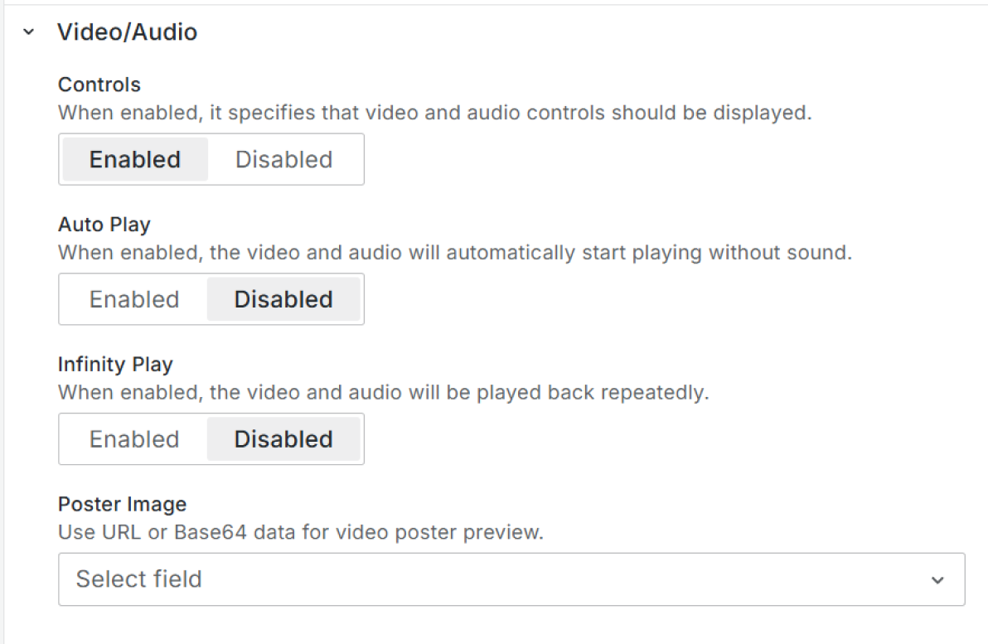The width and height of the screenshot is (988, 644).
Task: Click the word 'Base64' in the hint
Action: [207, 532]
